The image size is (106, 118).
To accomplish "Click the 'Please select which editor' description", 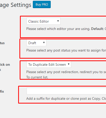I will point(58,29).
